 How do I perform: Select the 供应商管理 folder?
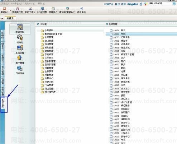tap(48, 92)
